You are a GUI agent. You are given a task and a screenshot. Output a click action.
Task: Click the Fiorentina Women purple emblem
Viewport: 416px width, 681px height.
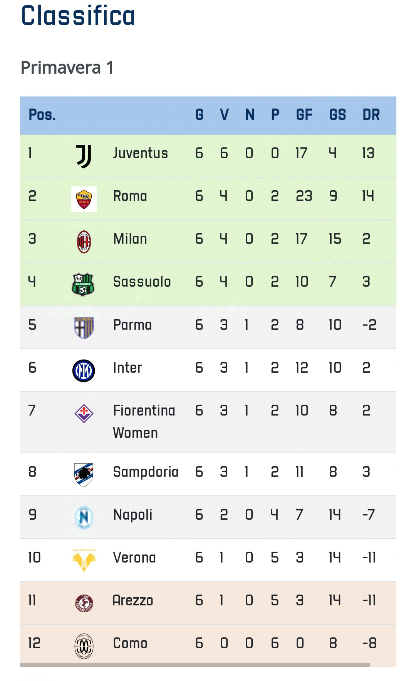point(84,414)
